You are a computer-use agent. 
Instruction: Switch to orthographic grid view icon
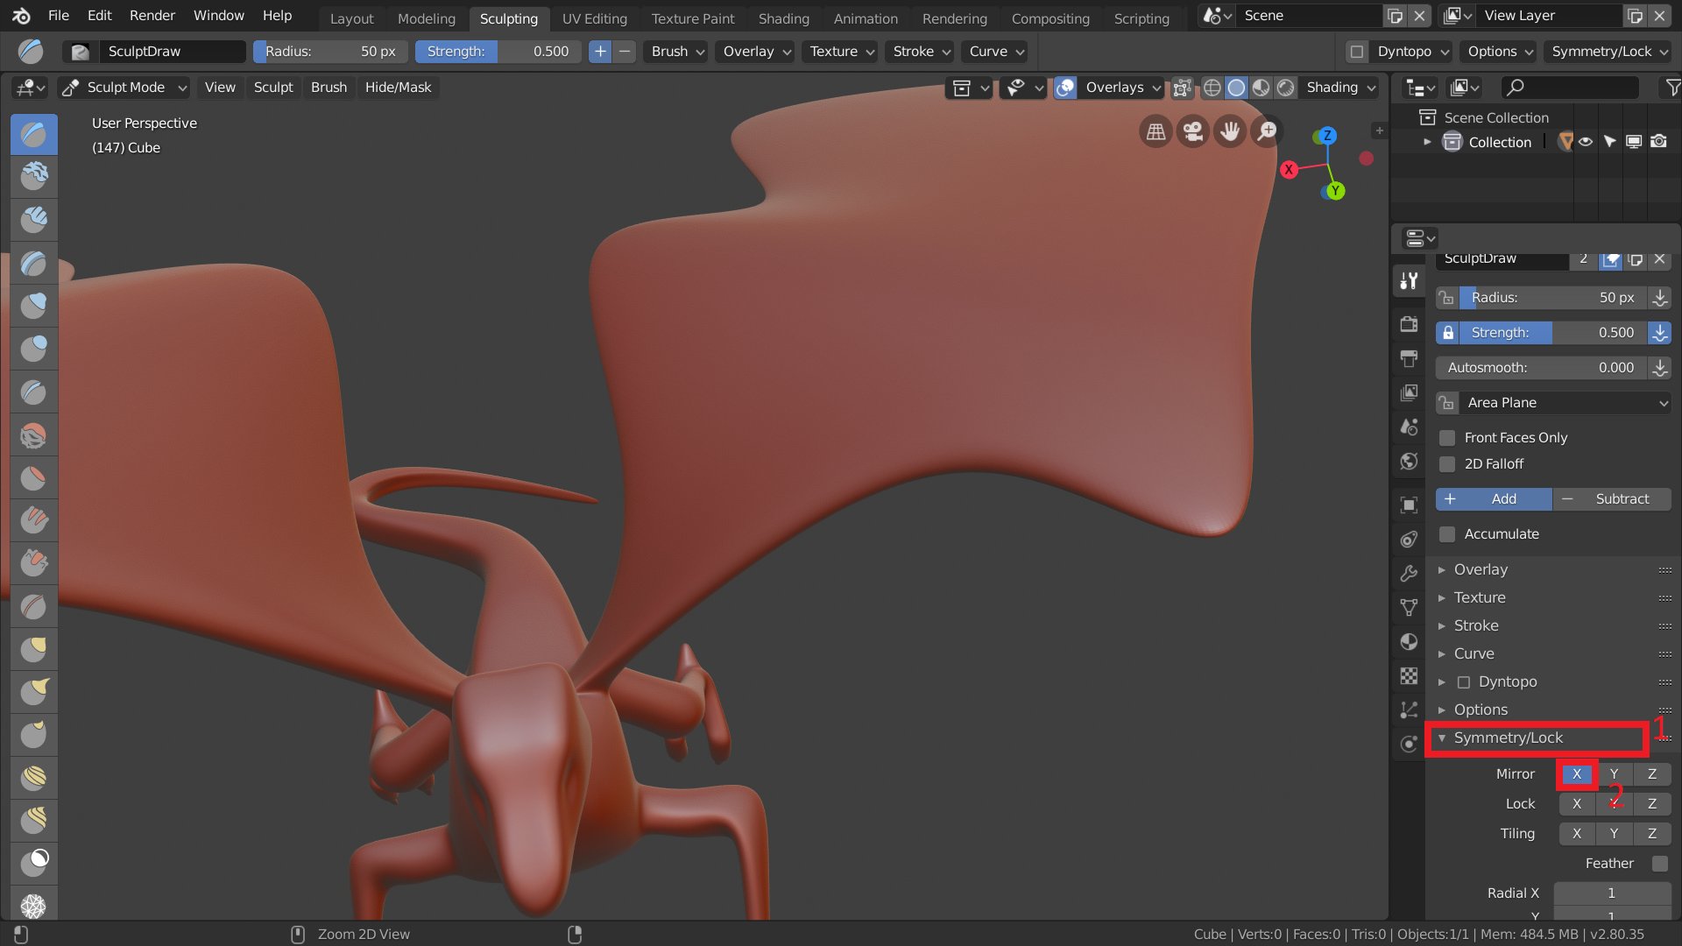click(x=1156, y=132)
